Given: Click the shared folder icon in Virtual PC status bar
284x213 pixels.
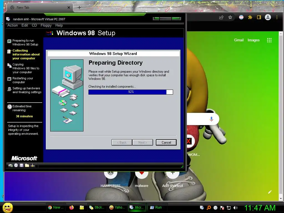Looking at the screenshot, I should [27, 165].
